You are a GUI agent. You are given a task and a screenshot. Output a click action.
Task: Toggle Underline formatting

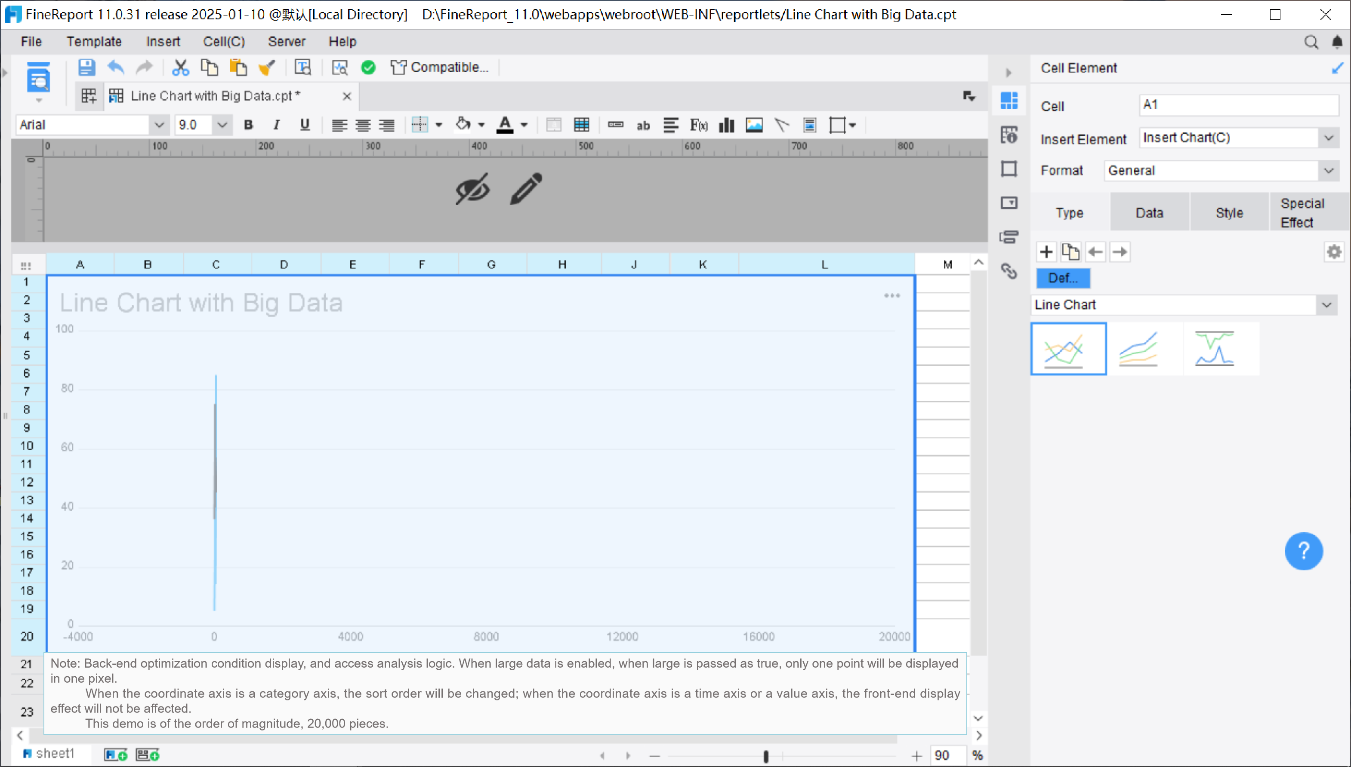click(305, 125)
